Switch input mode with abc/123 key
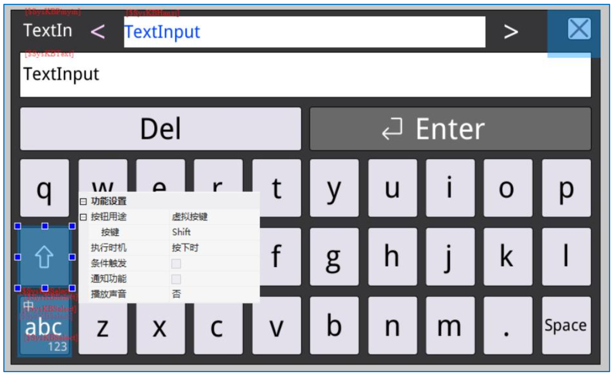This screenshot has height=376, width=612. (x=45, y=326)
